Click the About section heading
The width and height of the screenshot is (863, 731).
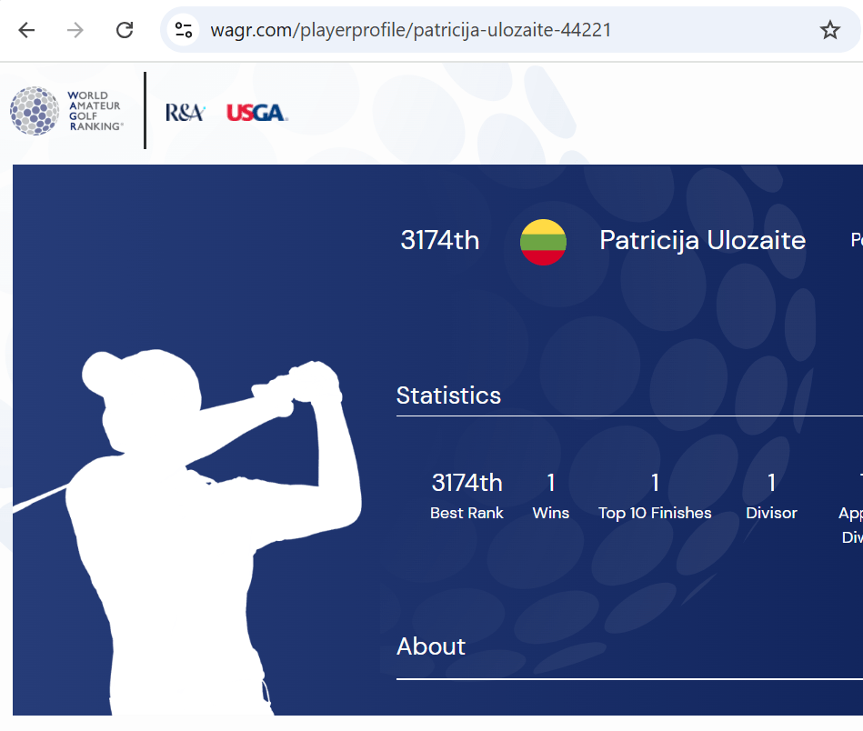click(x=431, y=646)
